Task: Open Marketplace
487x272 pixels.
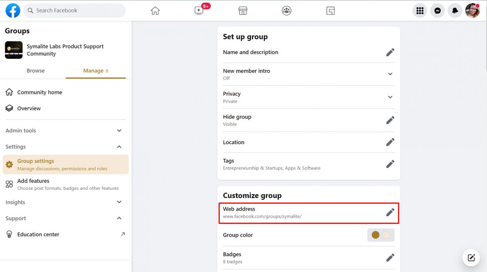Action: 243,10
